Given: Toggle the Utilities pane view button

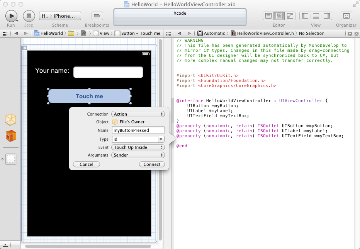Looking at the screenshot, I should [x=327, y=16].
